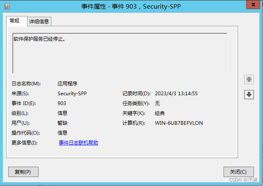The width and height of the screenshot is (263, 186).
Task: Click the 级别 field value 信息
Action: pyautogui.click(x=62, y=113)
